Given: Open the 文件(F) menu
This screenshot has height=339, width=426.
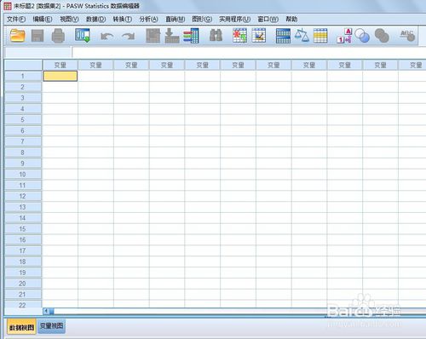Looking at the screenshot, I should pos(16,19).
